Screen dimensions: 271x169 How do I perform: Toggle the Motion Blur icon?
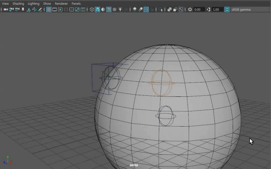pyautogui.click(x=141, y=10)
